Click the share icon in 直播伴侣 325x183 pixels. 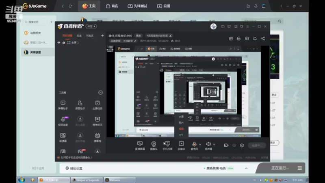pyautogui.click(x=263, y=39)
